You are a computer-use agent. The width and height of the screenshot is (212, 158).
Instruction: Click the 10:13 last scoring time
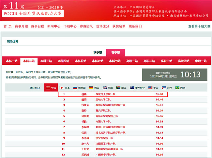pos(191,75)
